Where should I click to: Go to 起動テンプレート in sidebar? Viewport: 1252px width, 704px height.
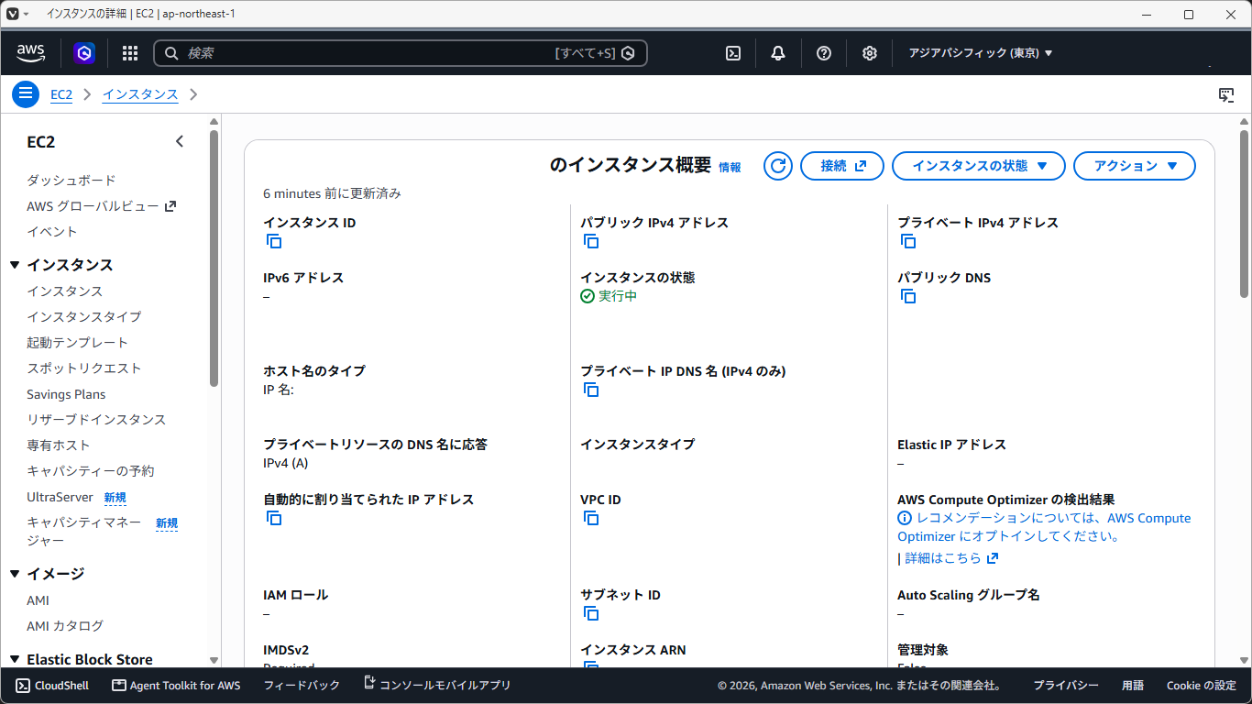78,342
